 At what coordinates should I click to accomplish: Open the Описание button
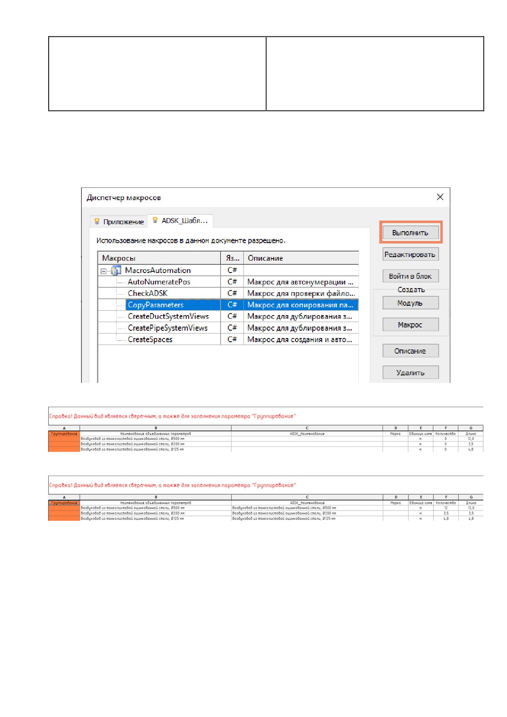[x=410, y=351]
